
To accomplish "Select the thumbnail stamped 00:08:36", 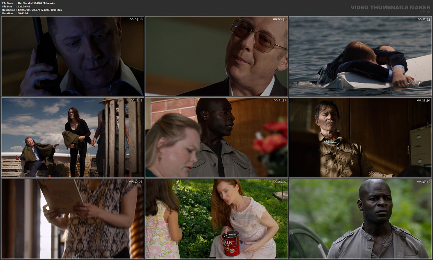I will 216,56.
